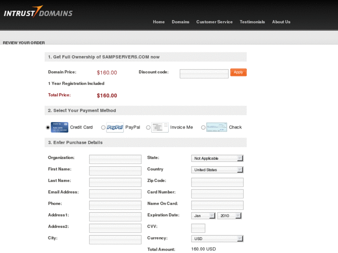338x253 pixels.
Task: Click the Enter Purchase Details heading
Action: (75, 143)
